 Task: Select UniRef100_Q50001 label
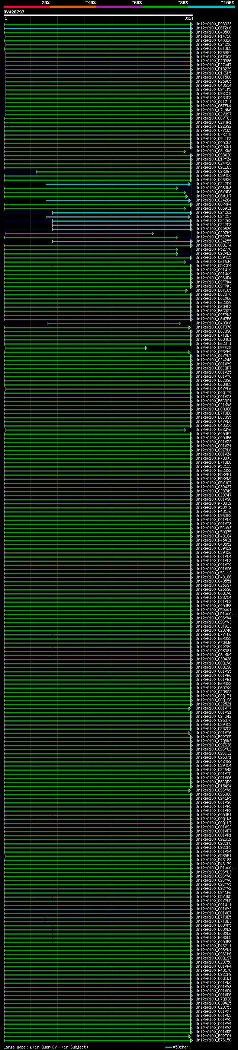click(x=213, y=610)
